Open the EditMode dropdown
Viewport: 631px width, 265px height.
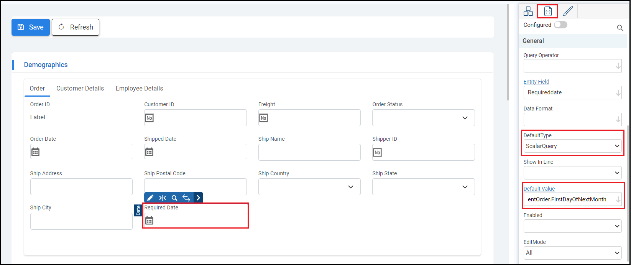point(573,253)
